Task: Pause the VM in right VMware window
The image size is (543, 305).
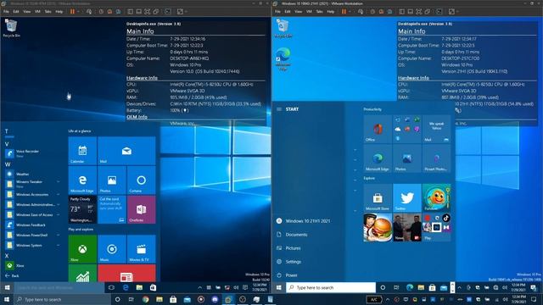Action: pyautogui.click(x=344, y=11)
